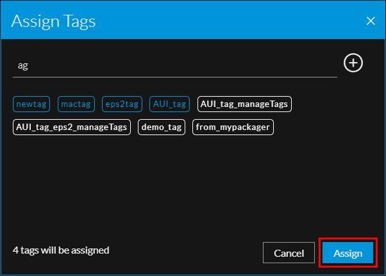Viewport: 386px width, 276px height.
Task: Pick the demo_tag tag
Action: tap(161, 127)
